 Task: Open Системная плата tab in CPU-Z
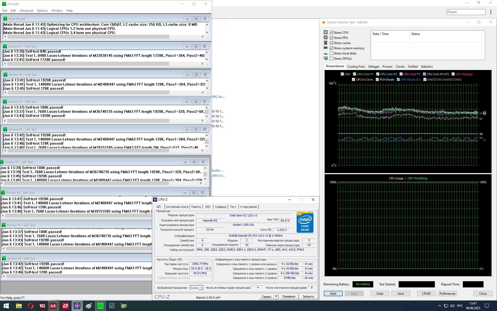click(177, 207)
